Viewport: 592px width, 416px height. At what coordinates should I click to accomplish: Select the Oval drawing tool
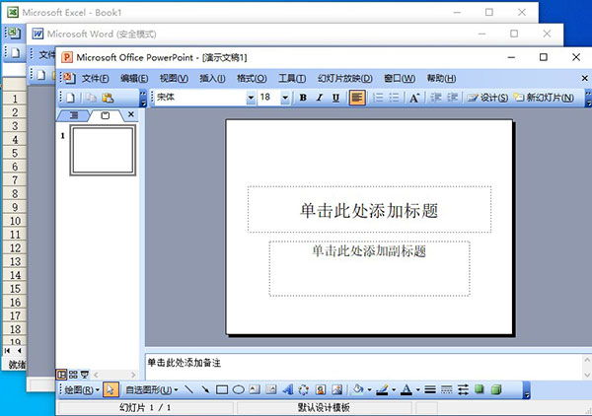click(238, 389)
